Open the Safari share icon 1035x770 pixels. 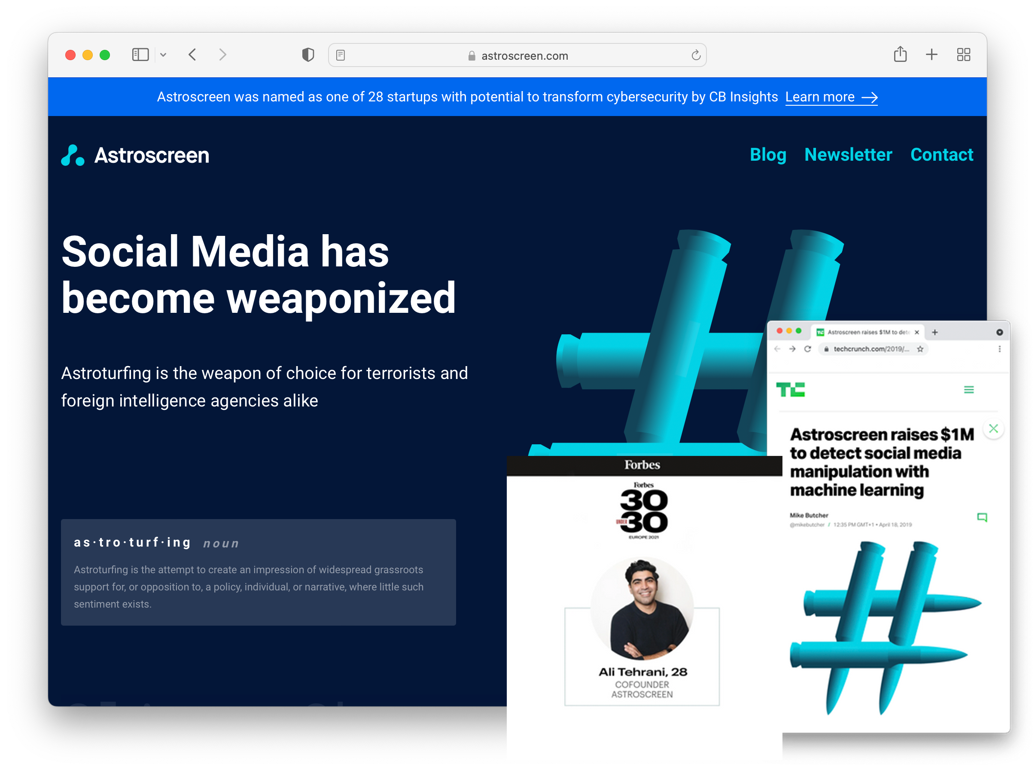click(x=900, y=55)
